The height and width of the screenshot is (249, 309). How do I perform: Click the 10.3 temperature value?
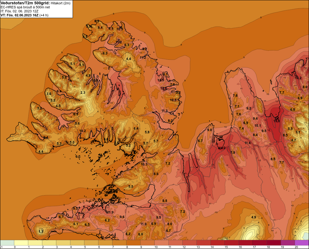tap(144, 164)
